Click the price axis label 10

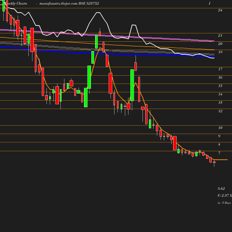[x=220, y=128]
